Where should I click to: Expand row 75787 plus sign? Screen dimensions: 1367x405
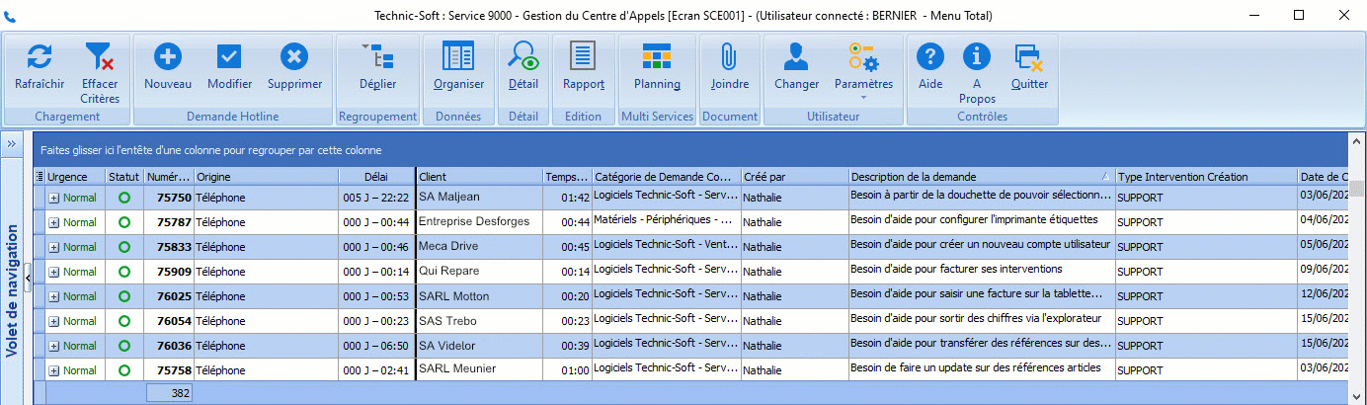click(53, 222)
